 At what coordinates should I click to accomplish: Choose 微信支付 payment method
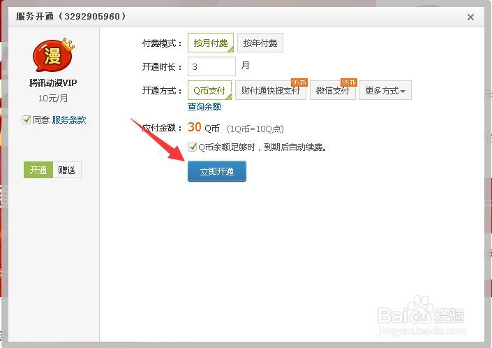[333, 90]
